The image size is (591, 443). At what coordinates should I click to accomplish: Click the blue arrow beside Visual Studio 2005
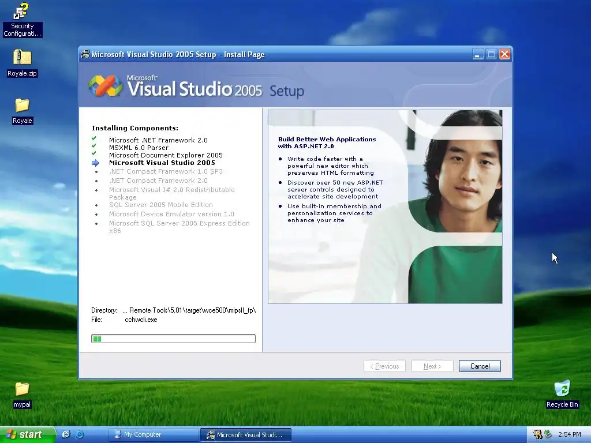95,163
